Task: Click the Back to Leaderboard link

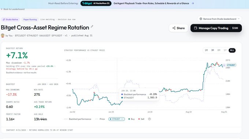Action: click(13, 9)
